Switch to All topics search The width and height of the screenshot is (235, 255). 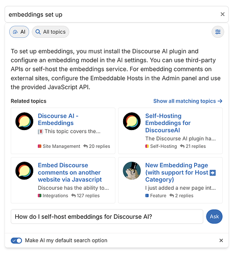pyautogui.click(x=51, y=32)
